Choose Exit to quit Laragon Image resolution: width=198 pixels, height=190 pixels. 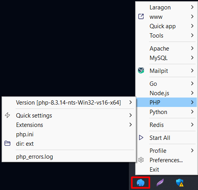click(x=166, y=170)
